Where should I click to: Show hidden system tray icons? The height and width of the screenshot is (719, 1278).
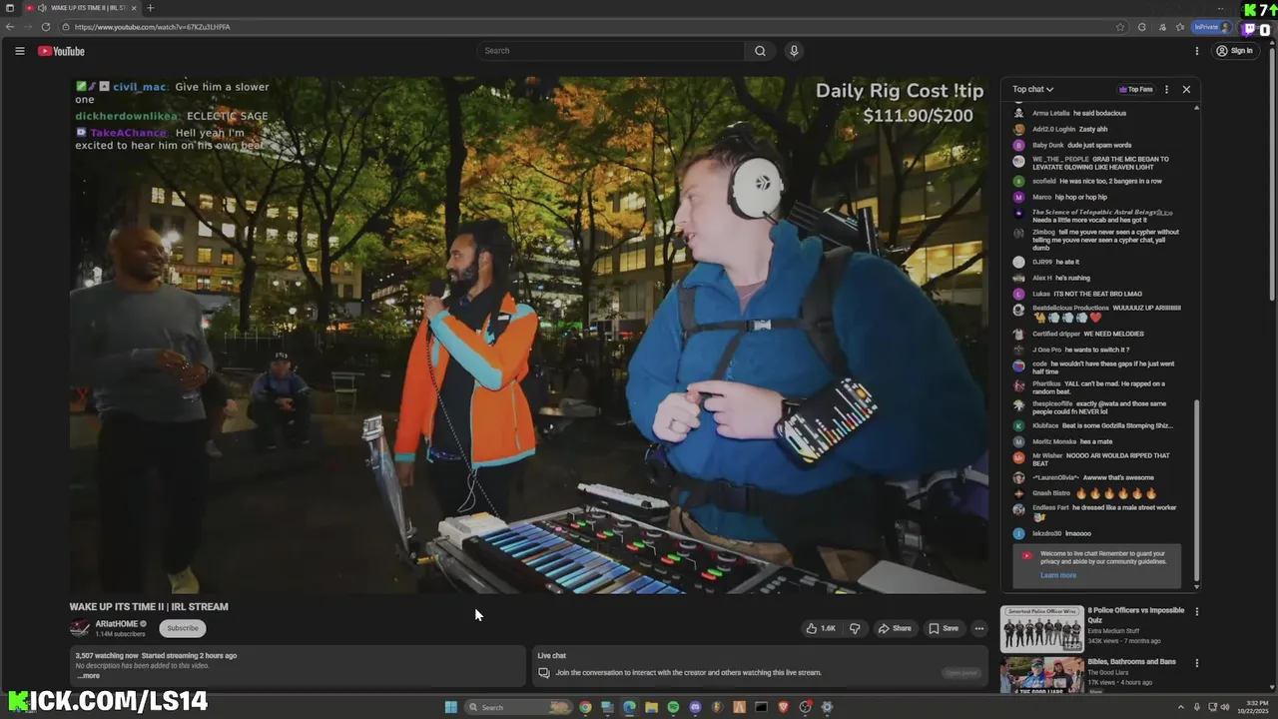pos(1181,707)
